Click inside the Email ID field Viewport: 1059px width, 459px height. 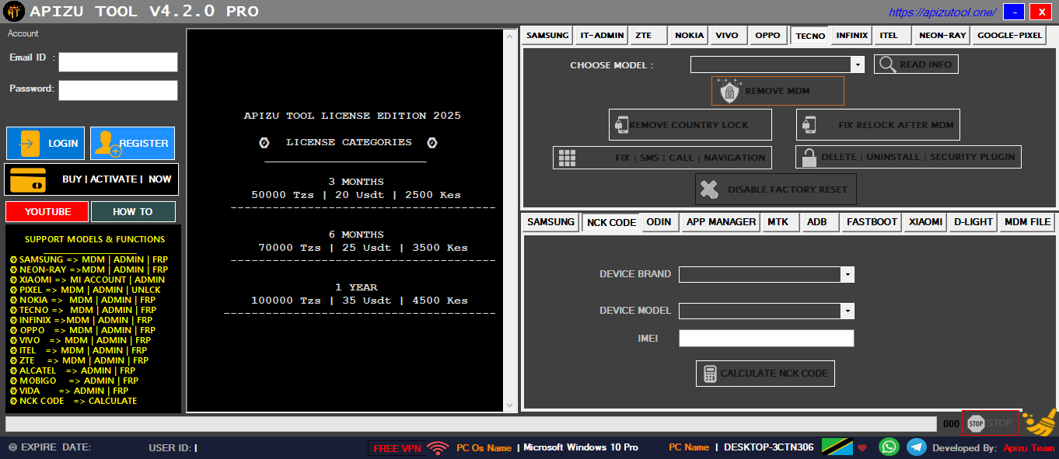coord(117,61)
